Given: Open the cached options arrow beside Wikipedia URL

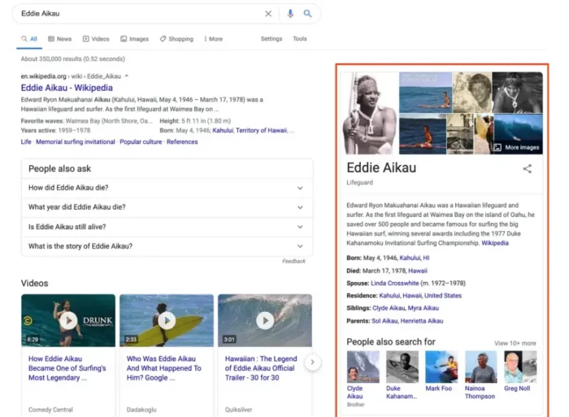Looking at the screenshot, I should [x=127, y=76].
